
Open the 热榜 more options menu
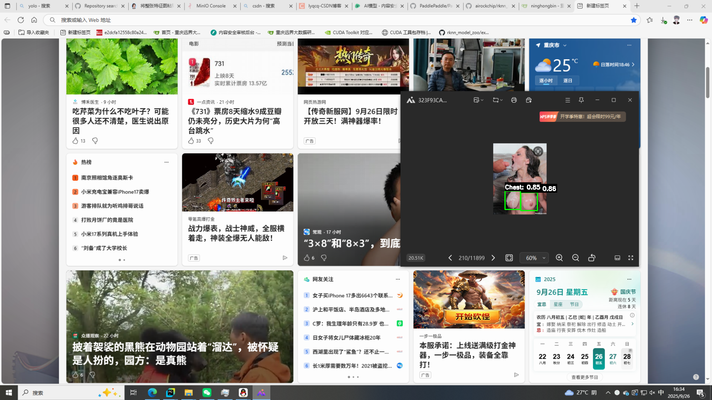(x=166, y=162)
